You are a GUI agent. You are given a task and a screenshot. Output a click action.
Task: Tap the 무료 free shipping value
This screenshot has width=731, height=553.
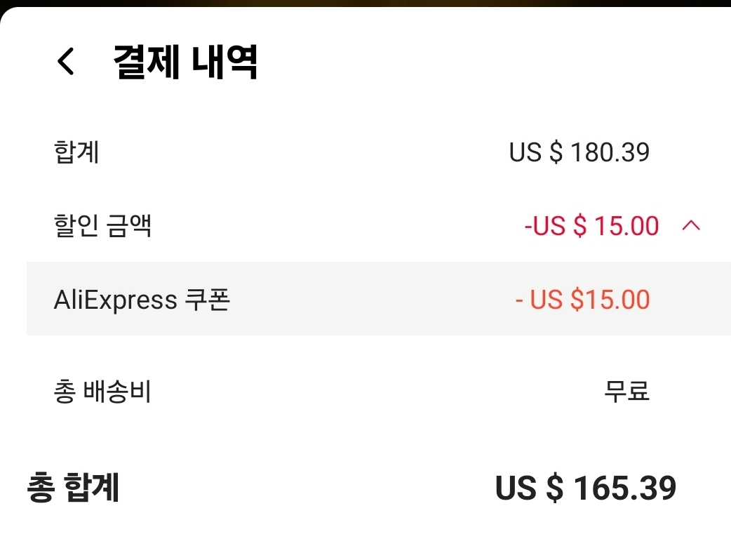pyautogui.click(x=626, y=392)
